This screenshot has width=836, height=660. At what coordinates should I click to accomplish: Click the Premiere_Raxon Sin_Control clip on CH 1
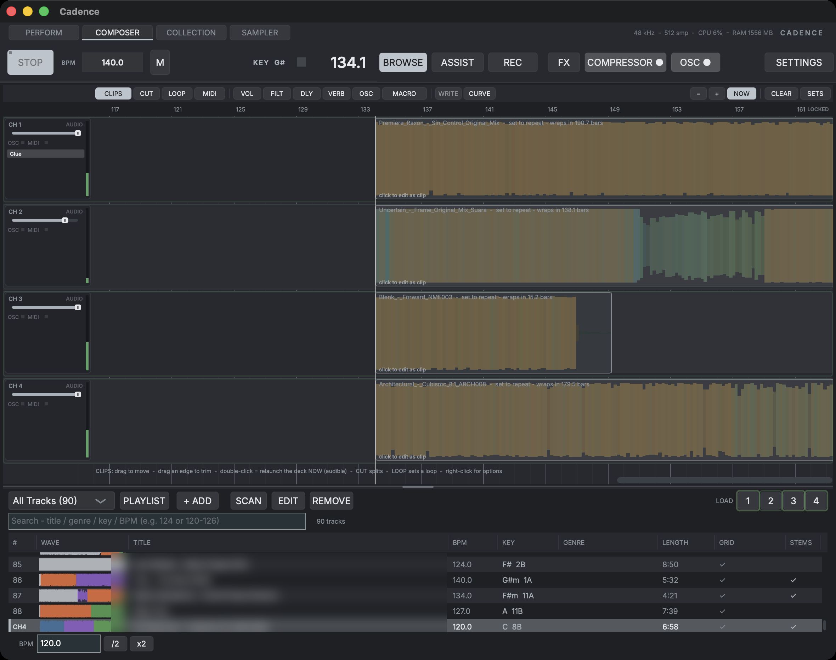click(x=604, y=159)
